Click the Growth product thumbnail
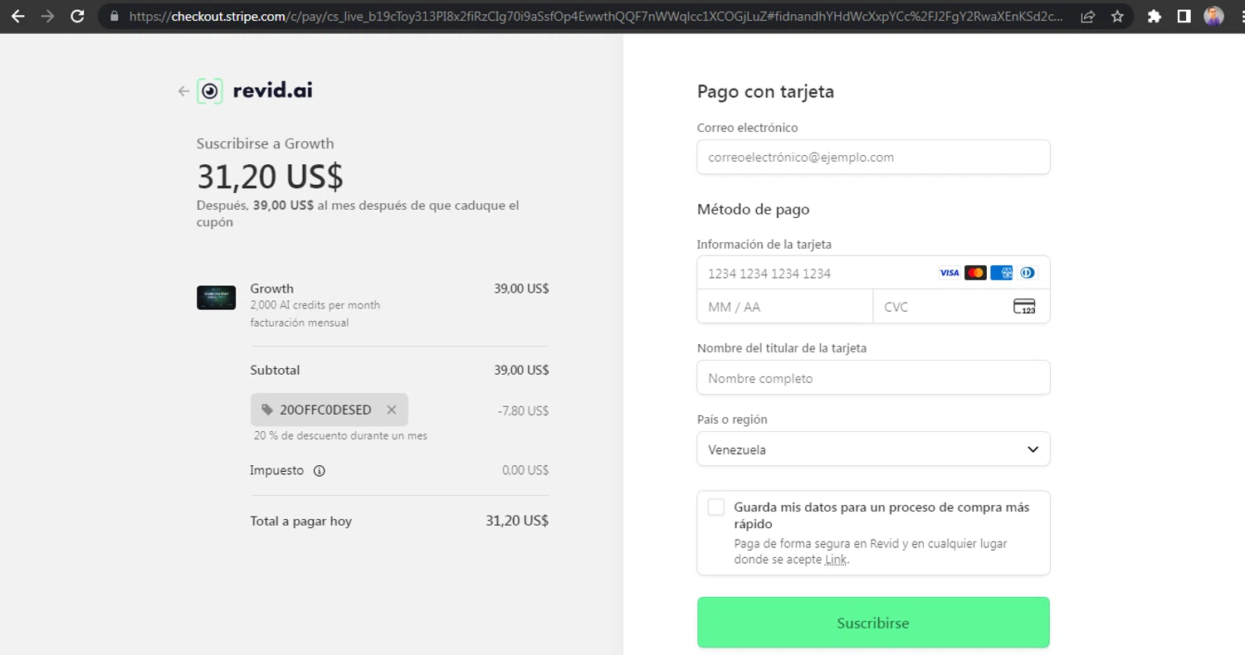1245x655 pixels. (216, 298)
